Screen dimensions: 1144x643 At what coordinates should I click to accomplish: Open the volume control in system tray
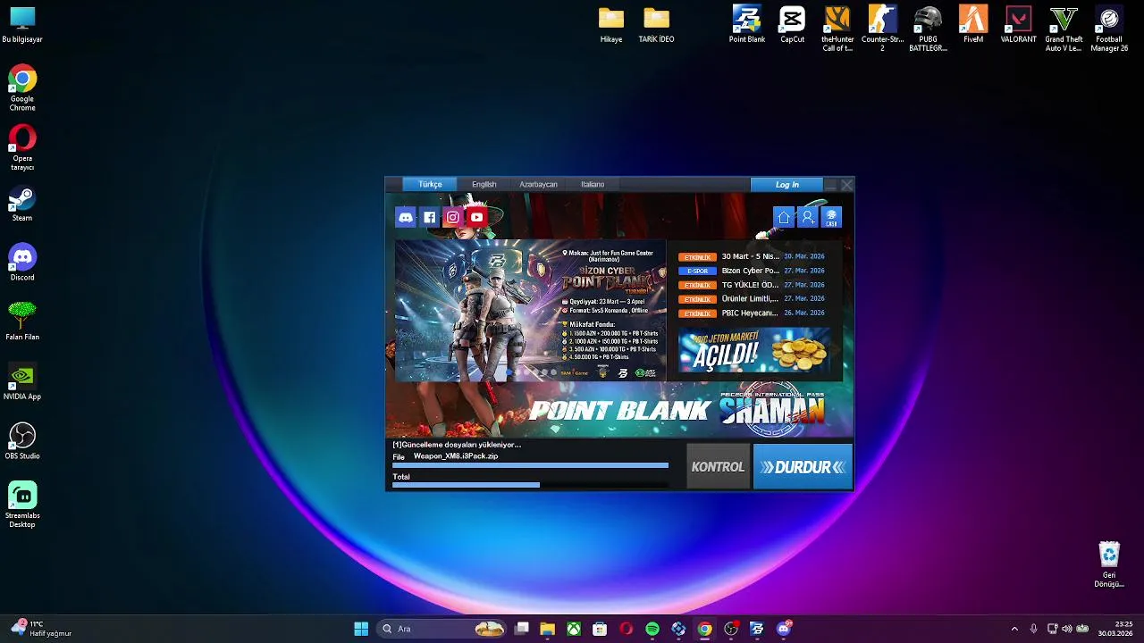[x=1067, y=629]
